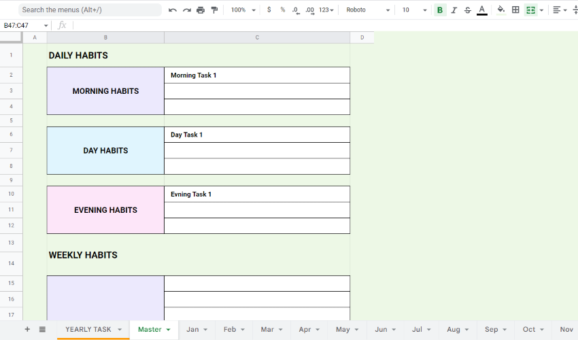Switch to the Oct sheet tab
The width and height of the screenshot is (578, 340).
click(x=529, y=329)
